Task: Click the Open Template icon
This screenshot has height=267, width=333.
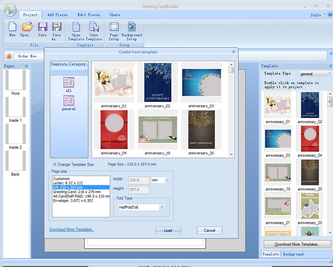Action: [x=76, y=27]
